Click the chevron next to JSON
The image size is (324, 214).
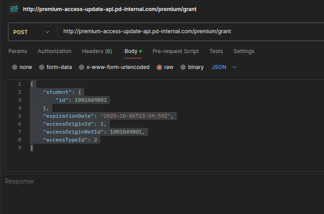235,67
